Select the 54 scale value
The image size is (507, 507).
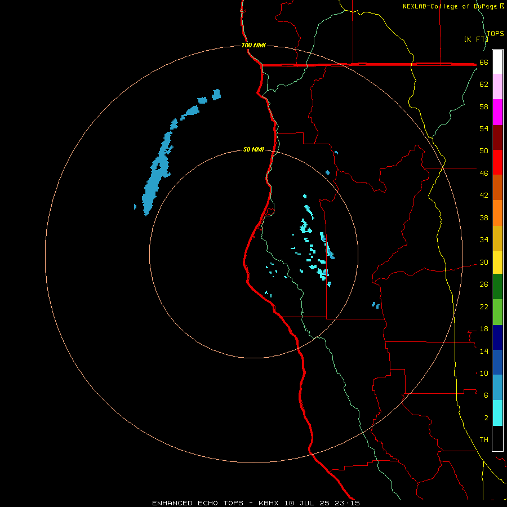[x=484, y=128]
